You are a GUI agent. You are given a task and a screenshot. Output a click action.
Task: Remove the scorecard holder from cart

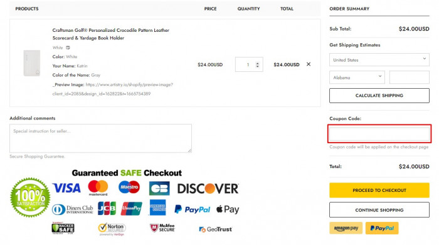[x=309, y=64]
